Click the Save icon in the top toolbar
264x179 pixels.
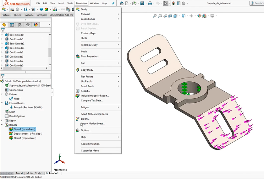click(142, 3)
